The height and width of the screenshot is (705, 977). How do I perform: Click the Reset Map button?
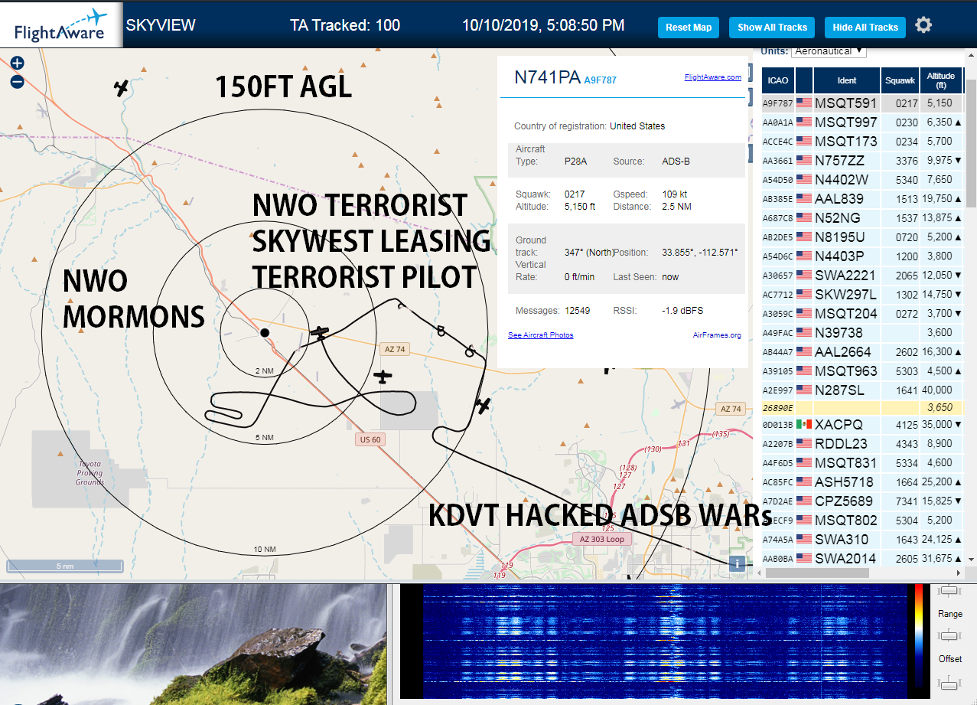(689, 28)
